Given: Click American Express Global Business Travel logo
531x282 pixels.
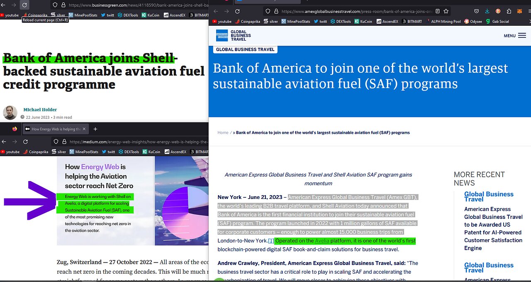Looking at the screenshot, I should (234, 35).
